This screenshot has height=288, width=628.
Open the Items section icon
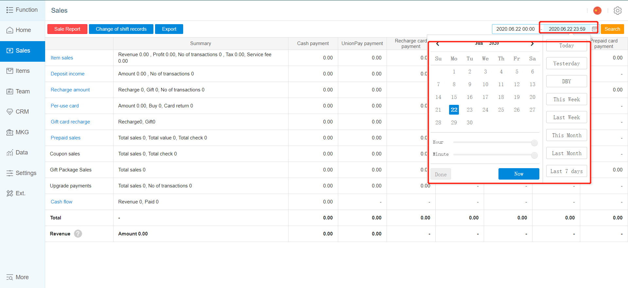click(x=10, y=71)
